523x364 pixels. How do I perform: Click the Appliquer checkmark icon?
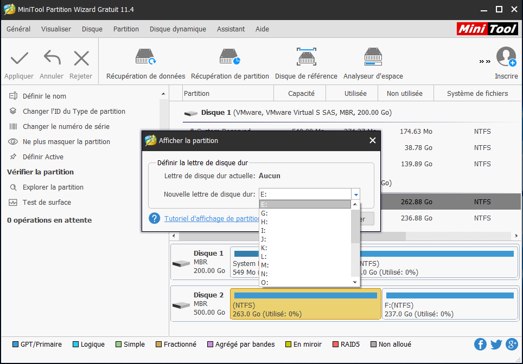20,58
